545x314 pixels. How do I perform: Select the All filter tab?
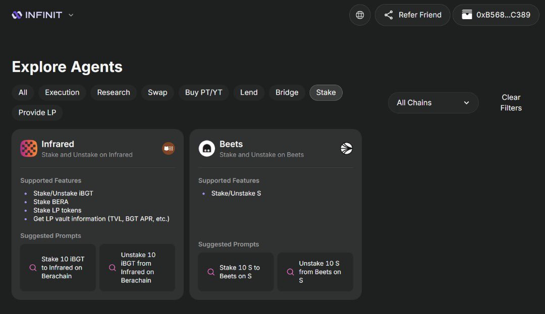(23, 93)
